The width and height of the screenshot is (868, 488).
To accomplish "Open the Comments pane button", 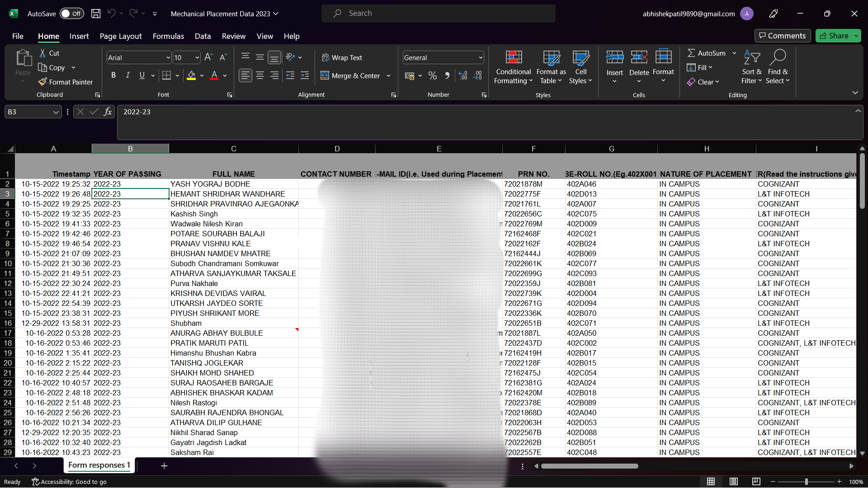I will click(782, 36).
